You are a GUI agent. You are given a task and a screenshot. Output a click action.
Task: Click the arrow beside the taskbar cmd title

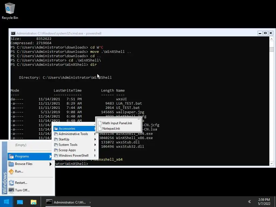pos(90,202)
